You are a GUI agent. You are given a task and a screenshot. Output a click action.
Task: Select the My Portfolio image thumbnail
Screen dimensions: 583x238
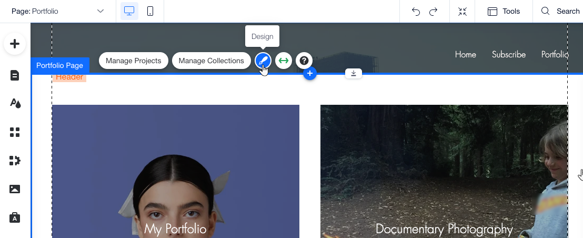pyautogui.click(x=176, y=172)
